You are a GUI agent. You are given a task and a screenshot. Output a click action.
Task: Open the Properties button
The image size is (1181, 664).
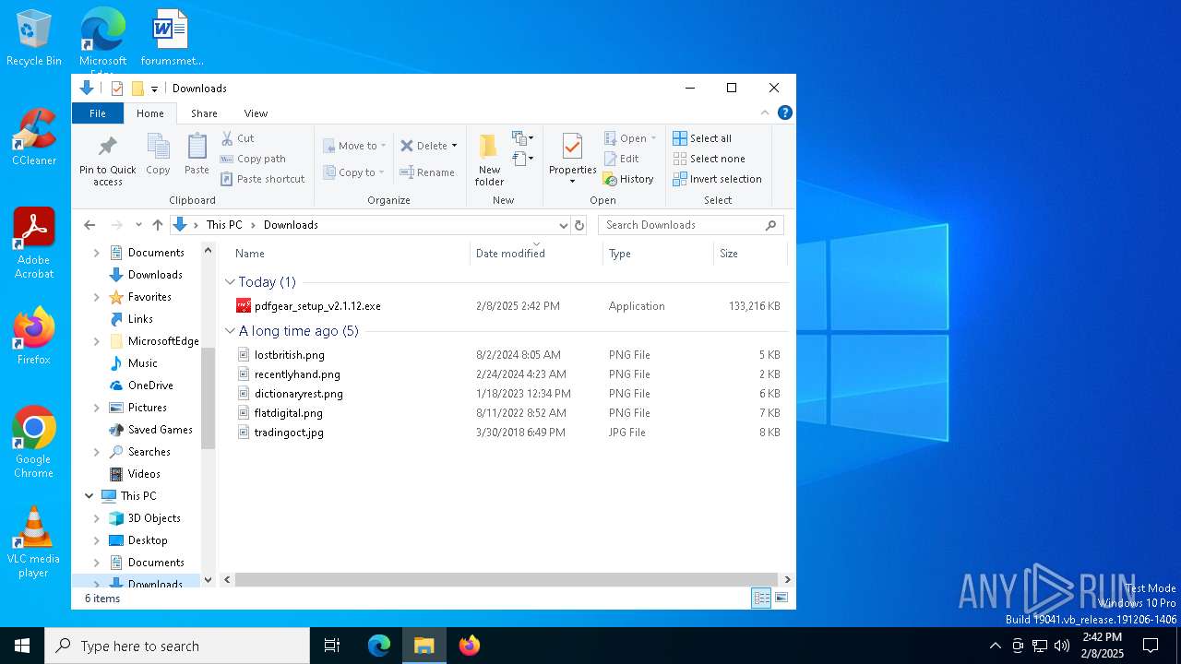(x=572, y=159)
